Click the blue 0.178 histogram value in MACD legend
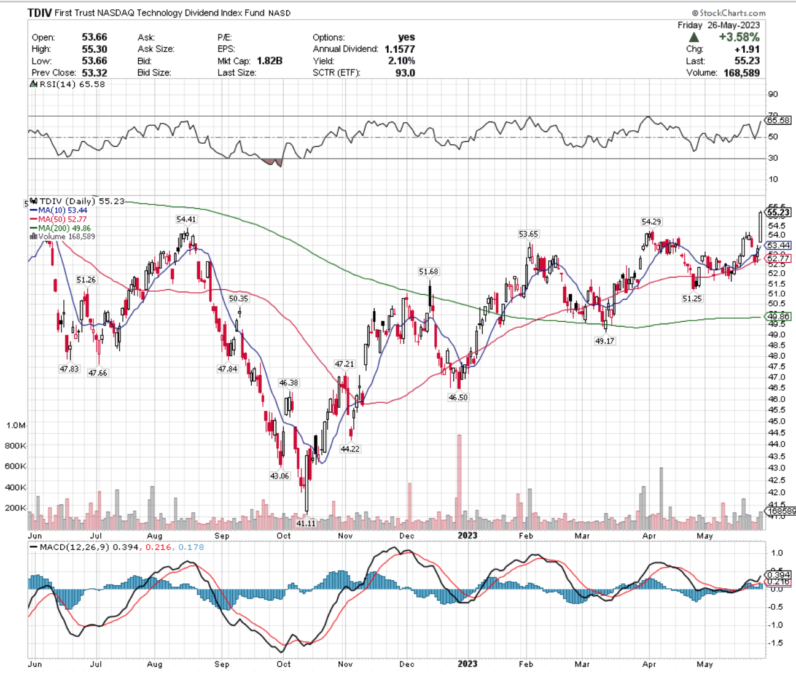 pos(191,547)
